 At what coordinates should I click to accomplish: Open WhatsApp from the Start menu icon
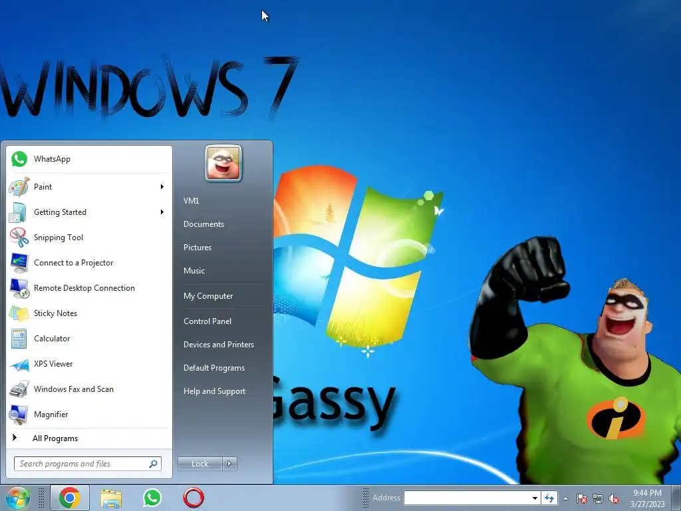pyautogui.click(x=19, y=159)
